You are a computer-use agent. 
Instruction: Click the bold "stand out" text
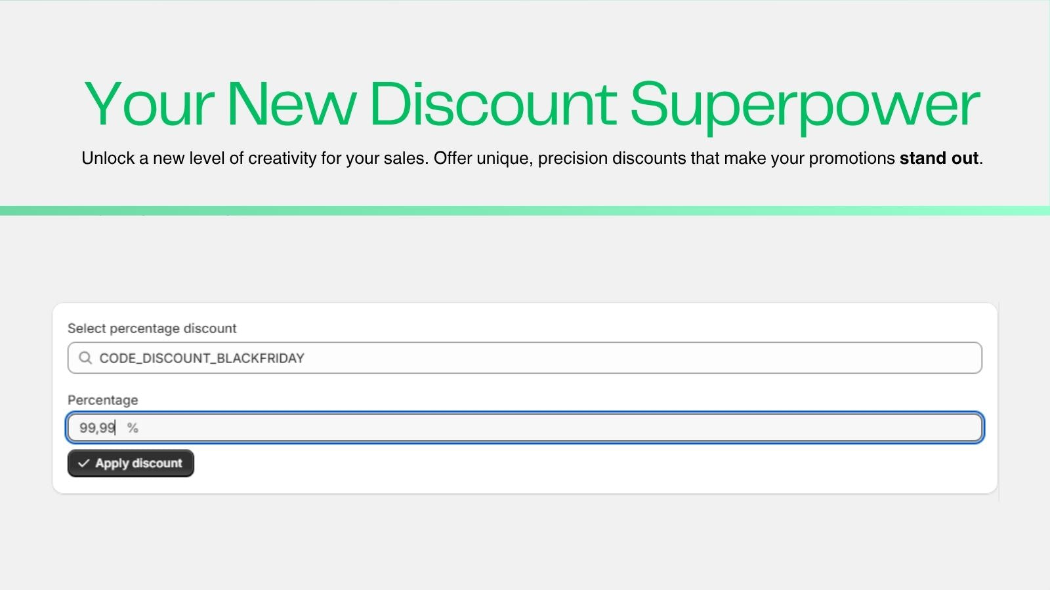(x=939, y=158)
